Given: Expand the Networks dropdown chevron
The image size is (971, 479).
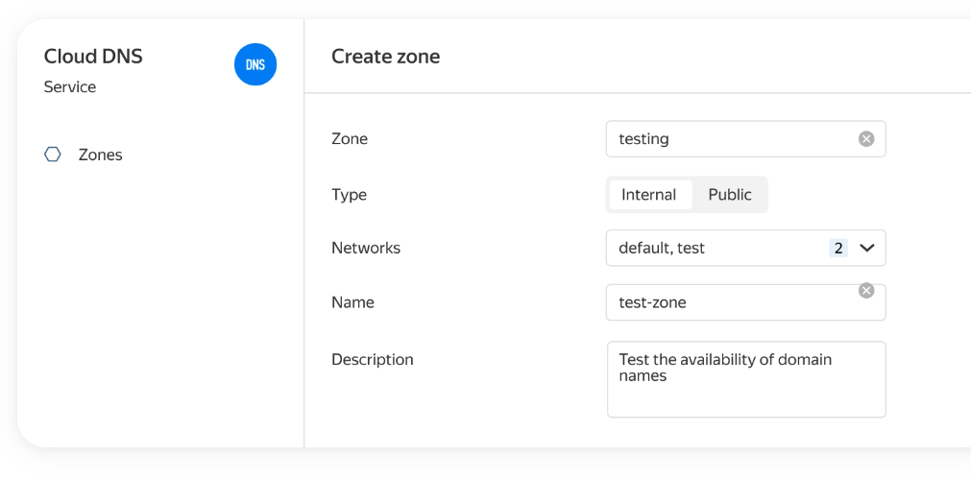Looking at the screenshot, I should (x=867, y=248).
